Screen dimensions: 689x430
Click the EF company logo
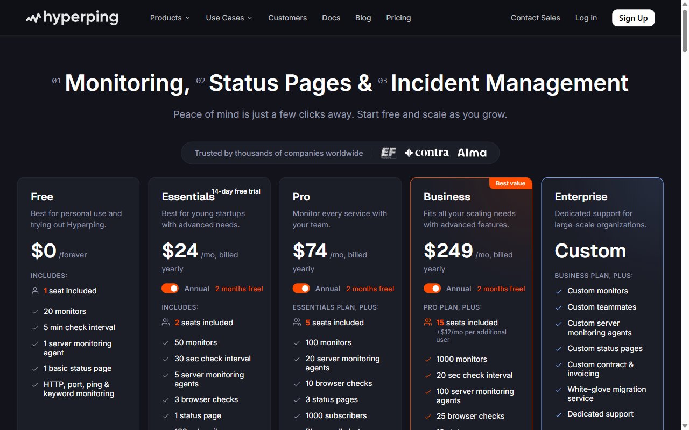tap(389, 153)
